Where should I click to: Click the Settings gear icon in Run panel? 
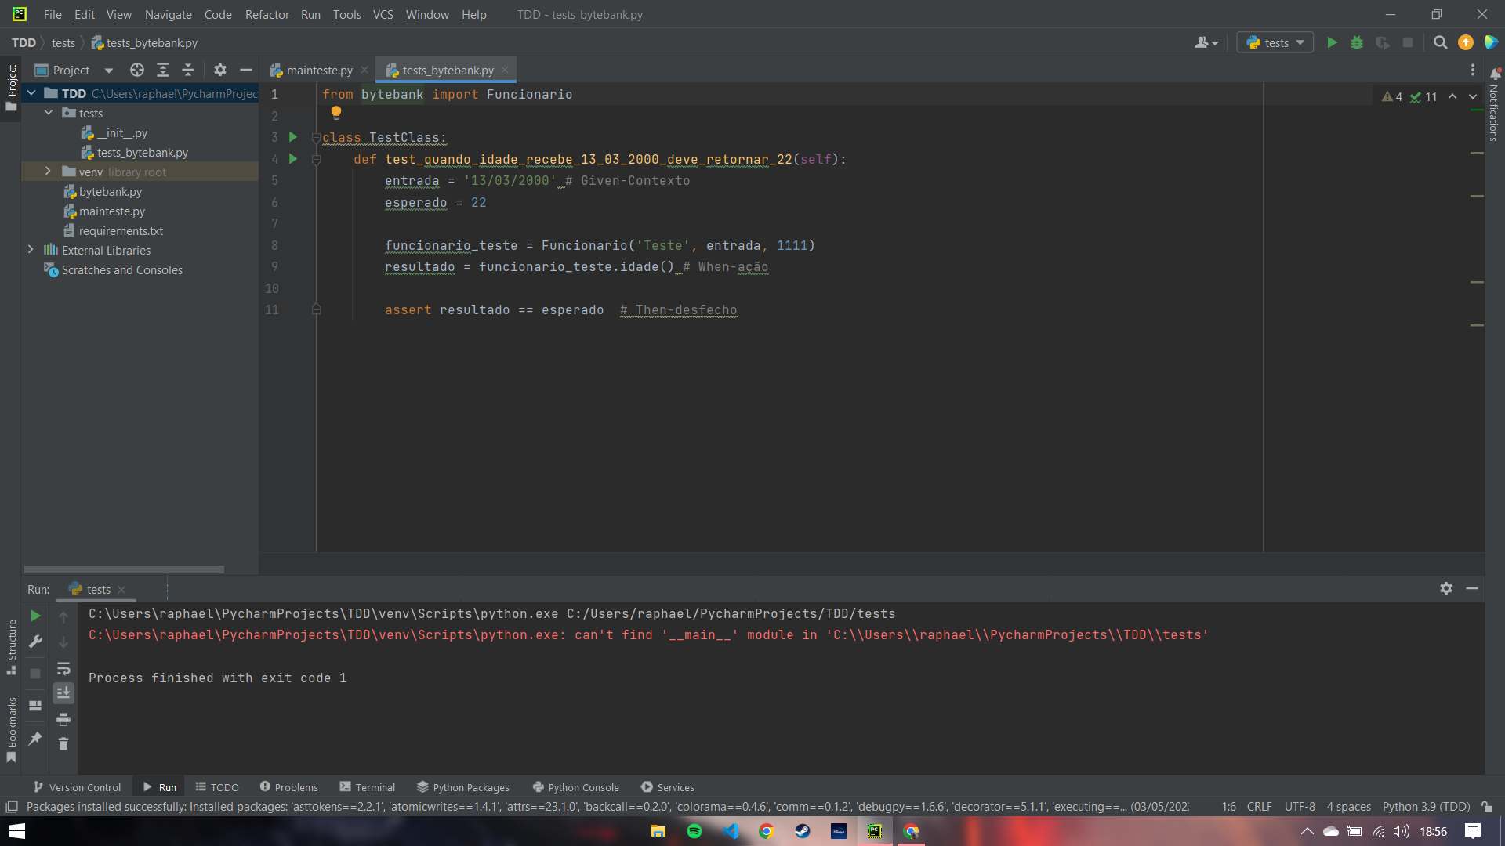[1446, 589]
